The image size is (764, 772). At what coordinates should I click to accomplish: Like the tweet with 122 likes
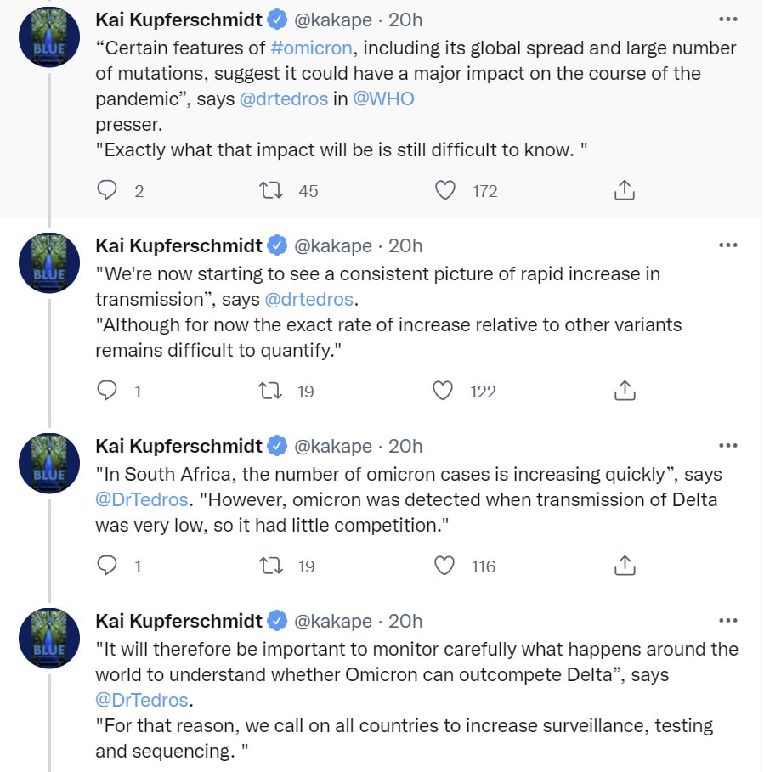coord(443,391)
